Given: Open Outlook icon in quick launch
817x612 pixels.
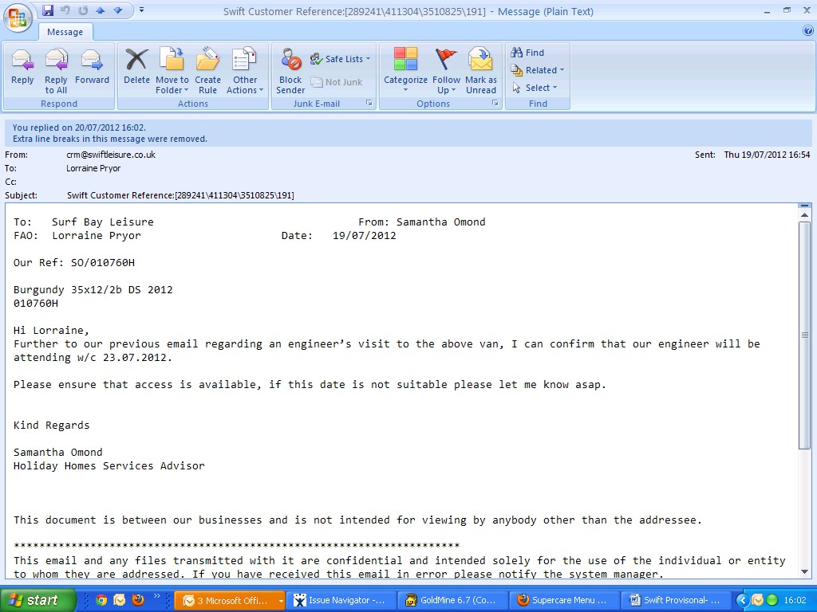Looking at the screenshot, I should [120, 600].
